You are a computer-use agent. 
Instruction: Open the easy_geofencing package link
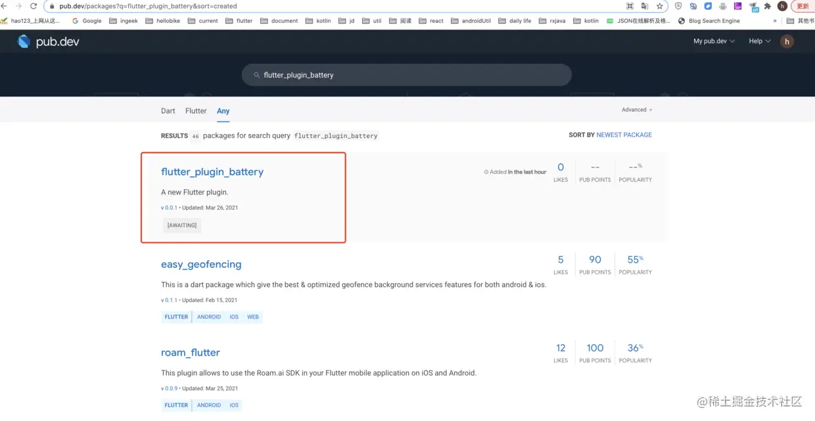[201, 265]
